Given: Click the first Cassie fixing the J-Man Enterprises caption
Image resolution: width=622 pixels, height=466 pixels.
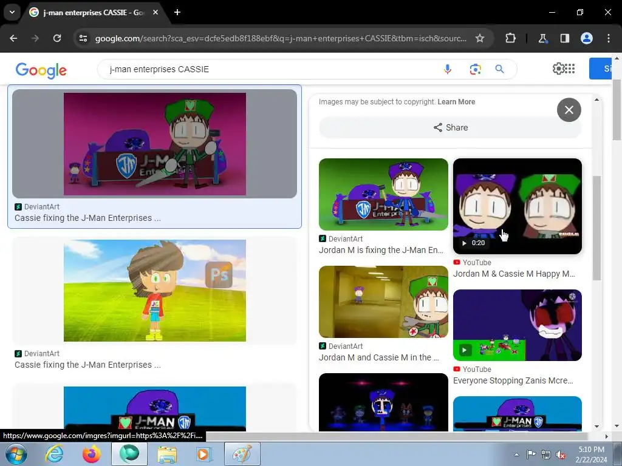Looking at the screenshot, I should [87, 218].
